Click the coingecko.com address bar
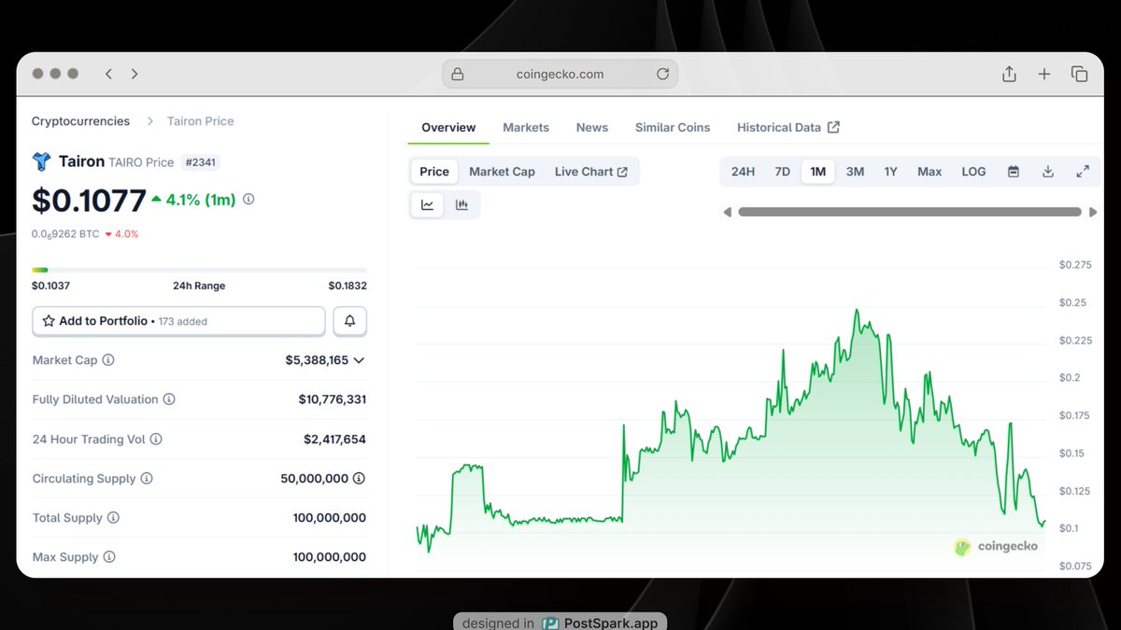The height and width of the screenshot is (630, 1121). click(560, 74)
